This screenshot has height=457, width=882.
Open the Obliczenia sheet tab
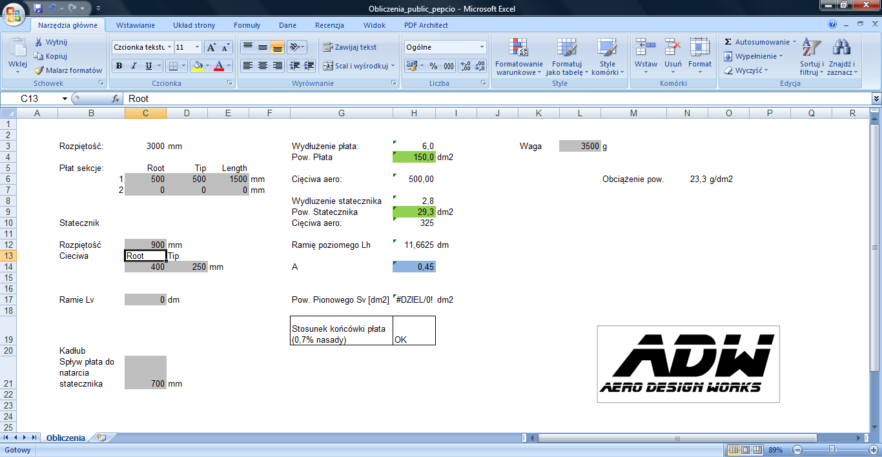[x=65, y=438]
